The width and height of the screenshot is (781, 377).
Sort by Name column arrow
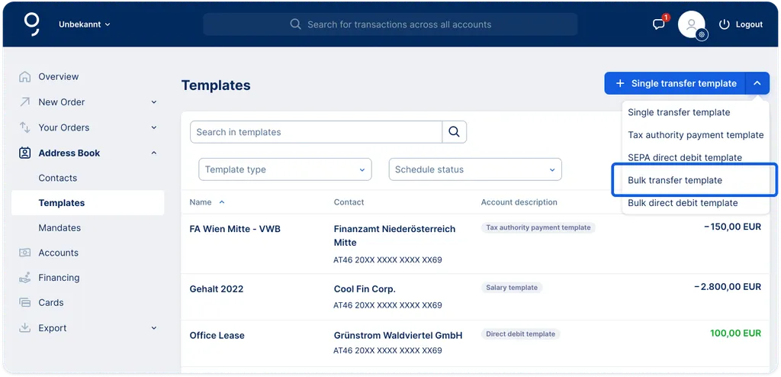click(x=222, y=202)
